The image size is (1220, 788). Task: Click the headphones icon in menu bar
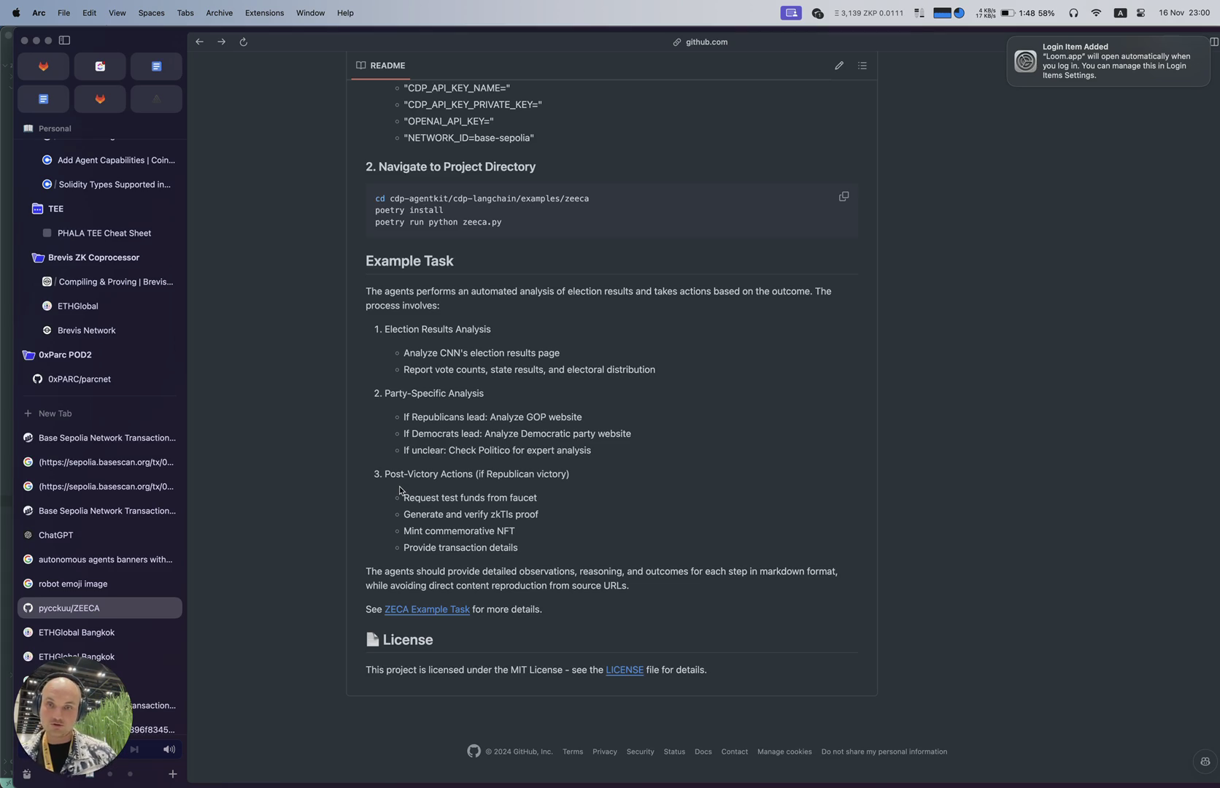click(1073, 12)
